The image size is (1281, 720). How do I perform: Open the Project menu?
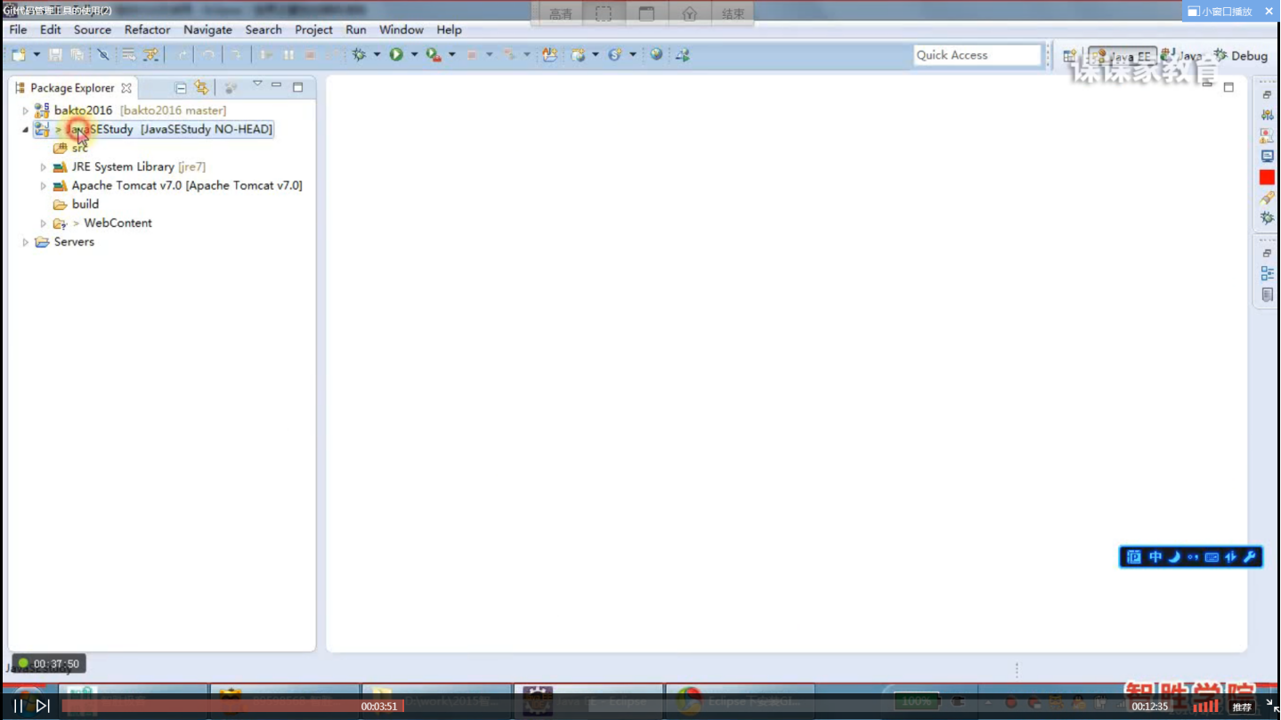(313, 29)
